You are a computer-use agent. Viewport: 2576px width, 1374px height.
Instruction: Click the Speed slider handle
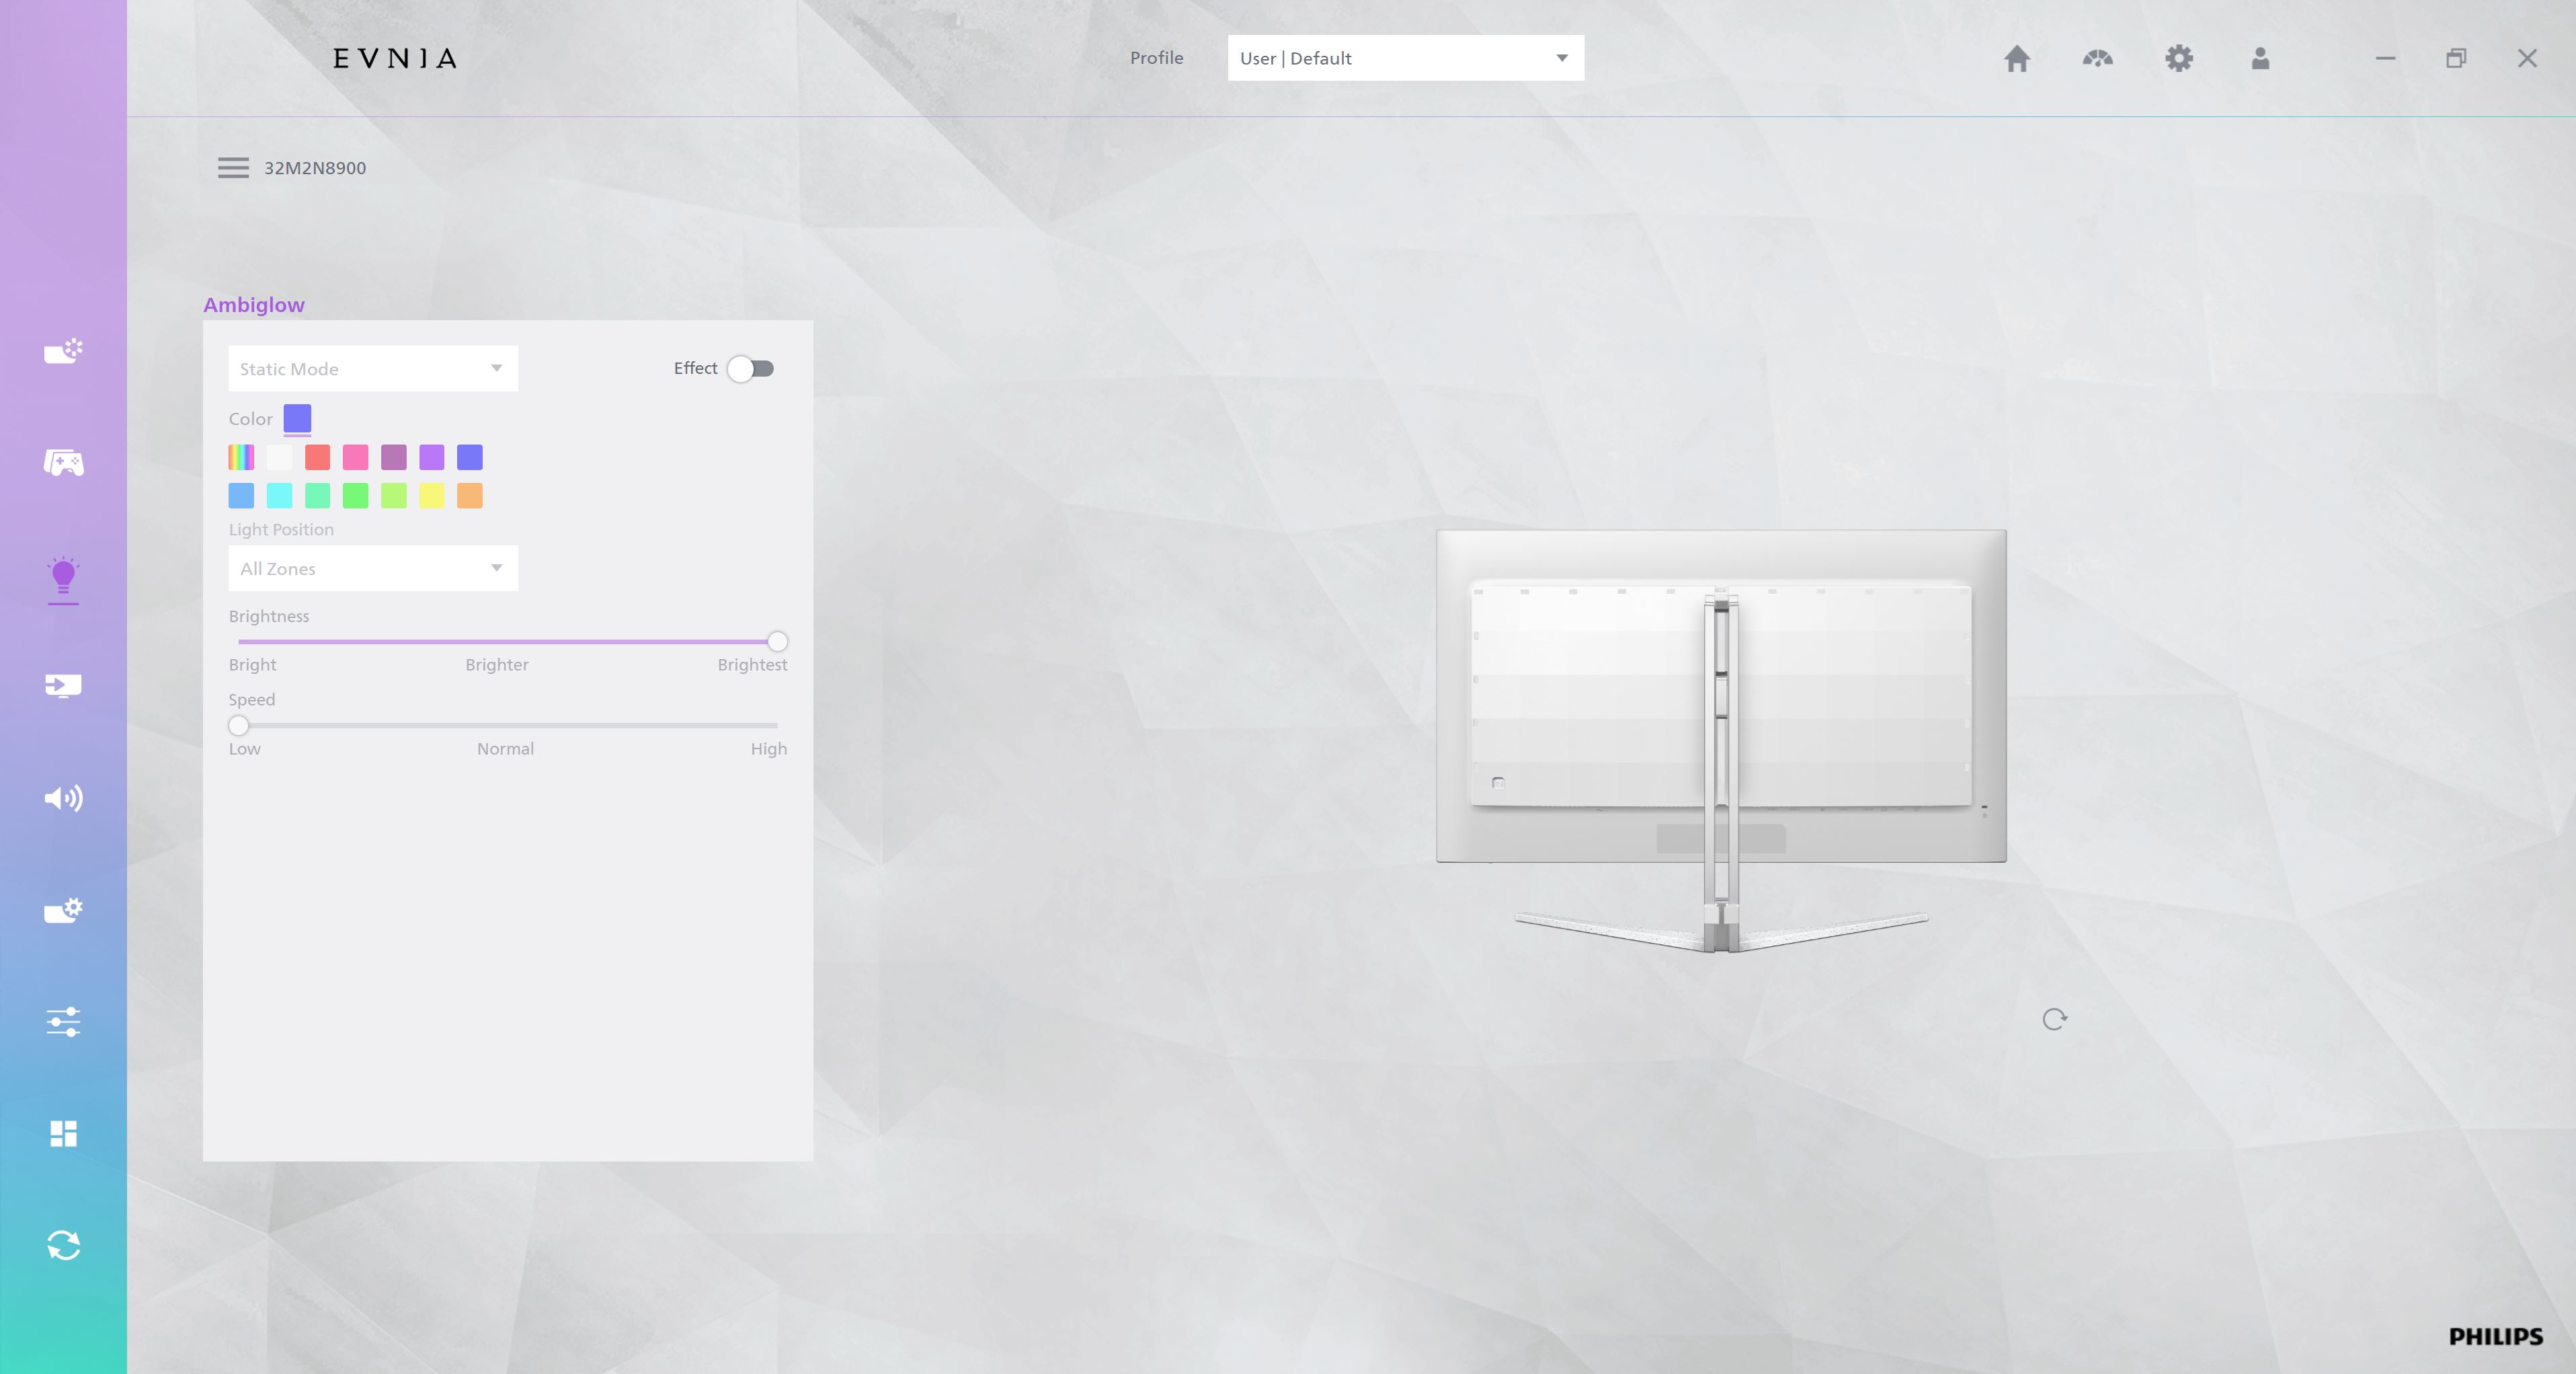coord(238,726)
